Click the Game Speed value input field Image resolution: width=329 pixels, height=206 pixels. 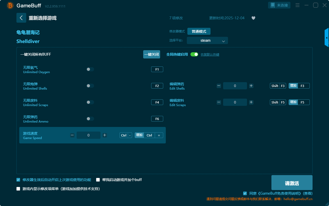tap(88, 135)
